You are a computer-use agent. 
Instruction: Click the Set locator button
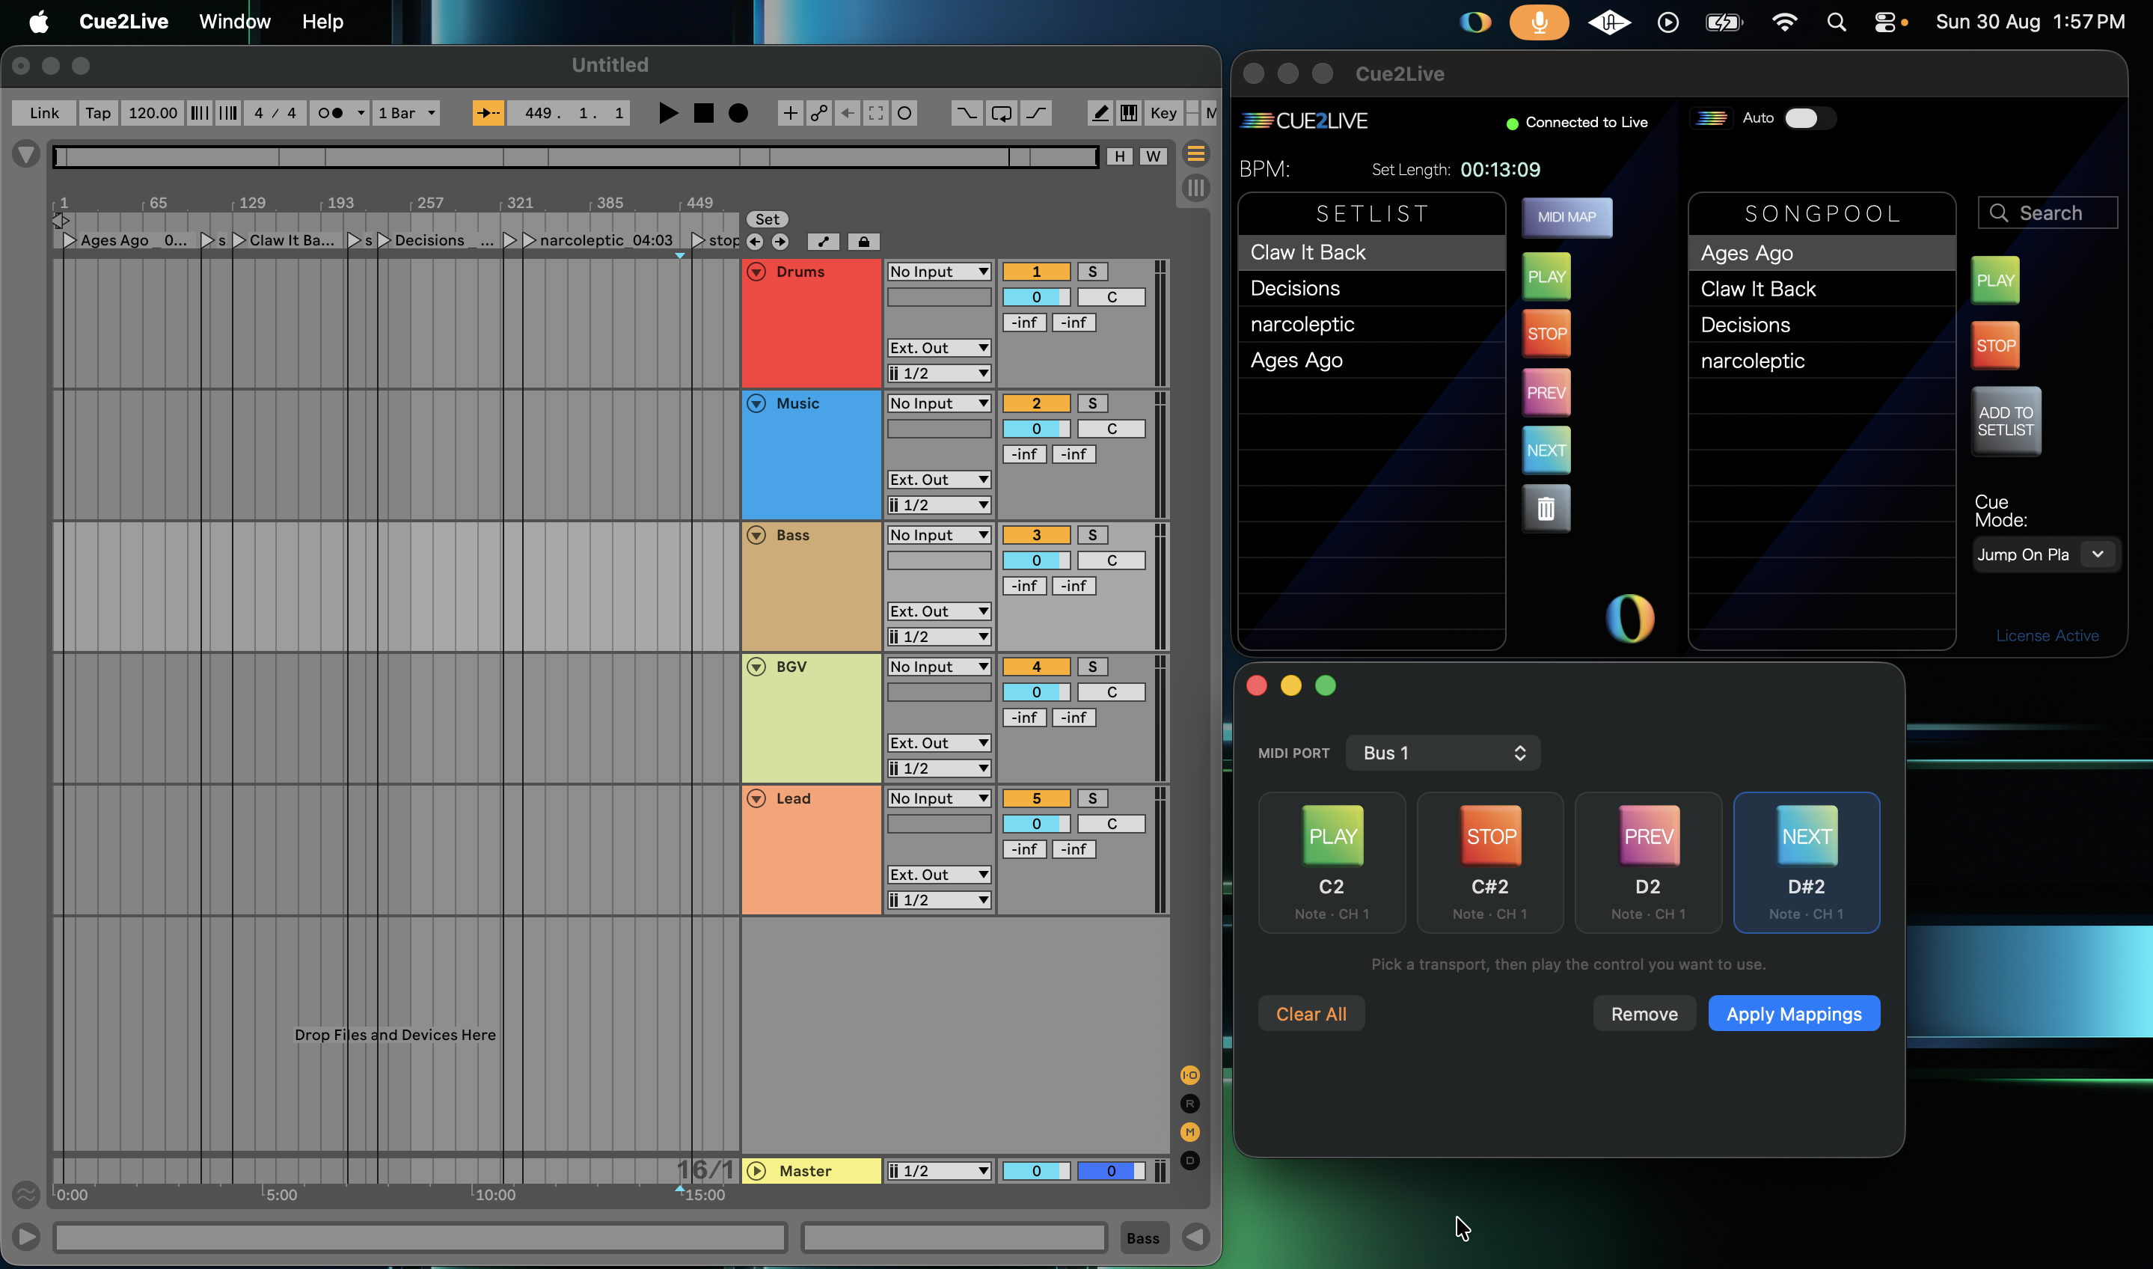point(767,219)
